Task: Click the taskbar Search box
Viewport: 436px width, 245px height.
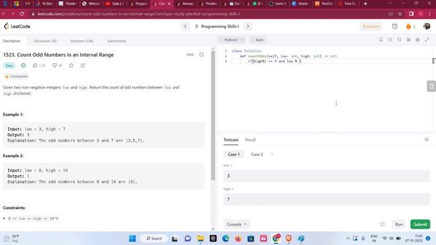Action: point(154,238)
